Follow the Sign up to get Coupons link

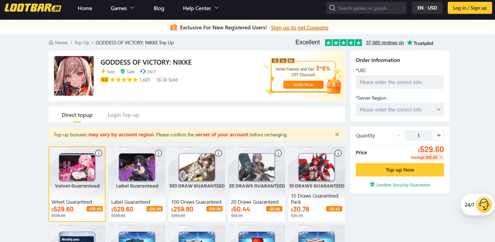[299, 28]
